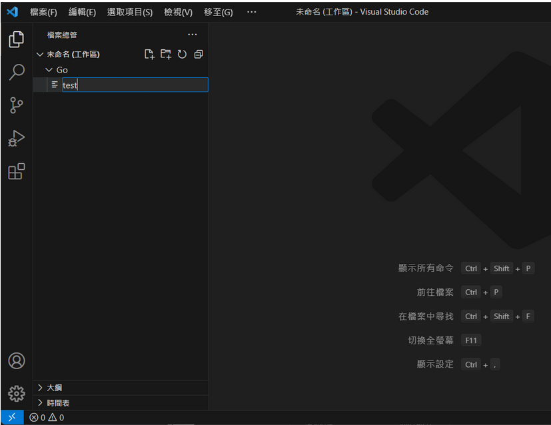Open the 移至(G) menu
The width and height of the screenshot is (551, 425).
tap(219, 12)
